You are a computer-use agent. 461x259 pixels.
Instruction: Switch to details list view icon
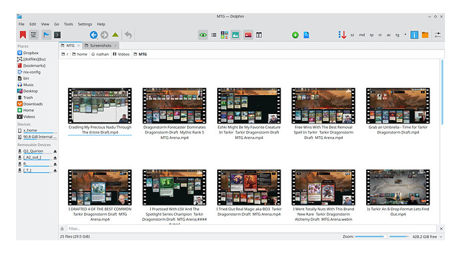click(x=214, y=35)
